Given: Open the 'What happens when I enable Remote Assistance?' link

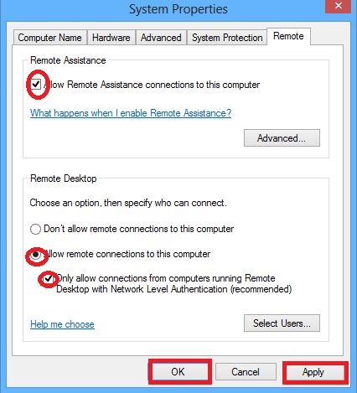Looking at the screenshot, I should [x=131, y=113].
